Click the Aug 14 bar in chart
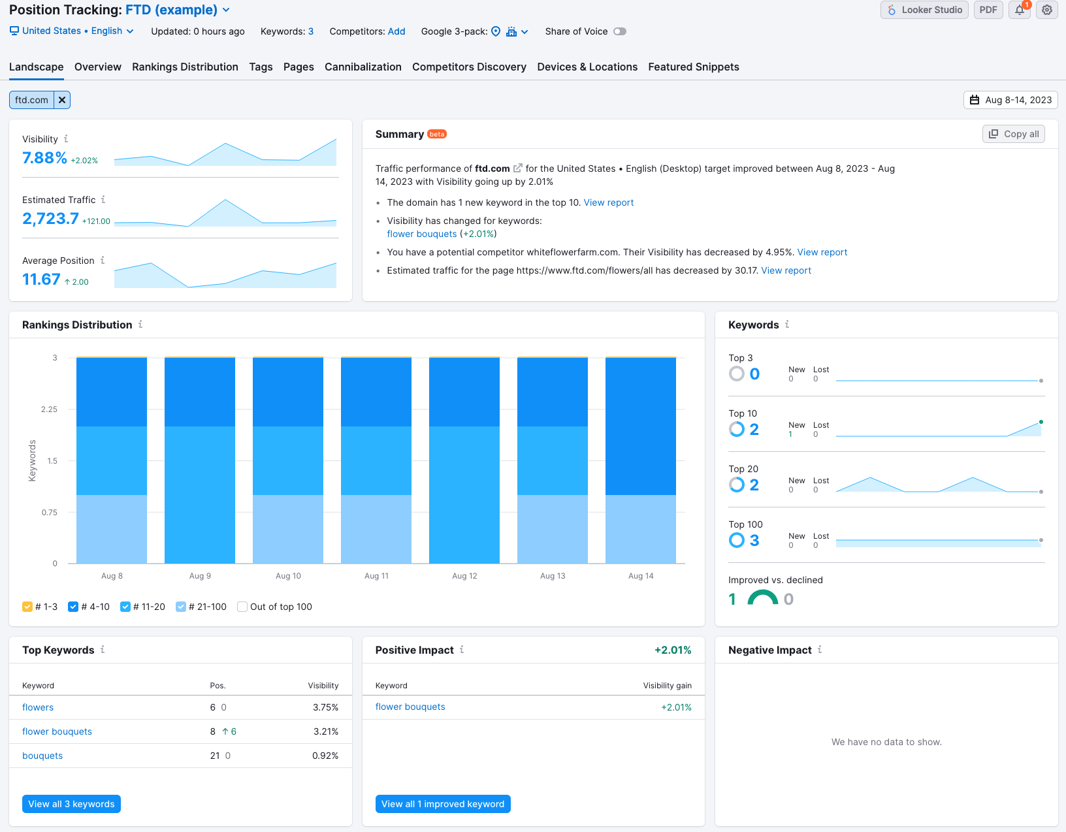Image resolution: width=1066 pixels, height=832 pixels. coord(641,460)
